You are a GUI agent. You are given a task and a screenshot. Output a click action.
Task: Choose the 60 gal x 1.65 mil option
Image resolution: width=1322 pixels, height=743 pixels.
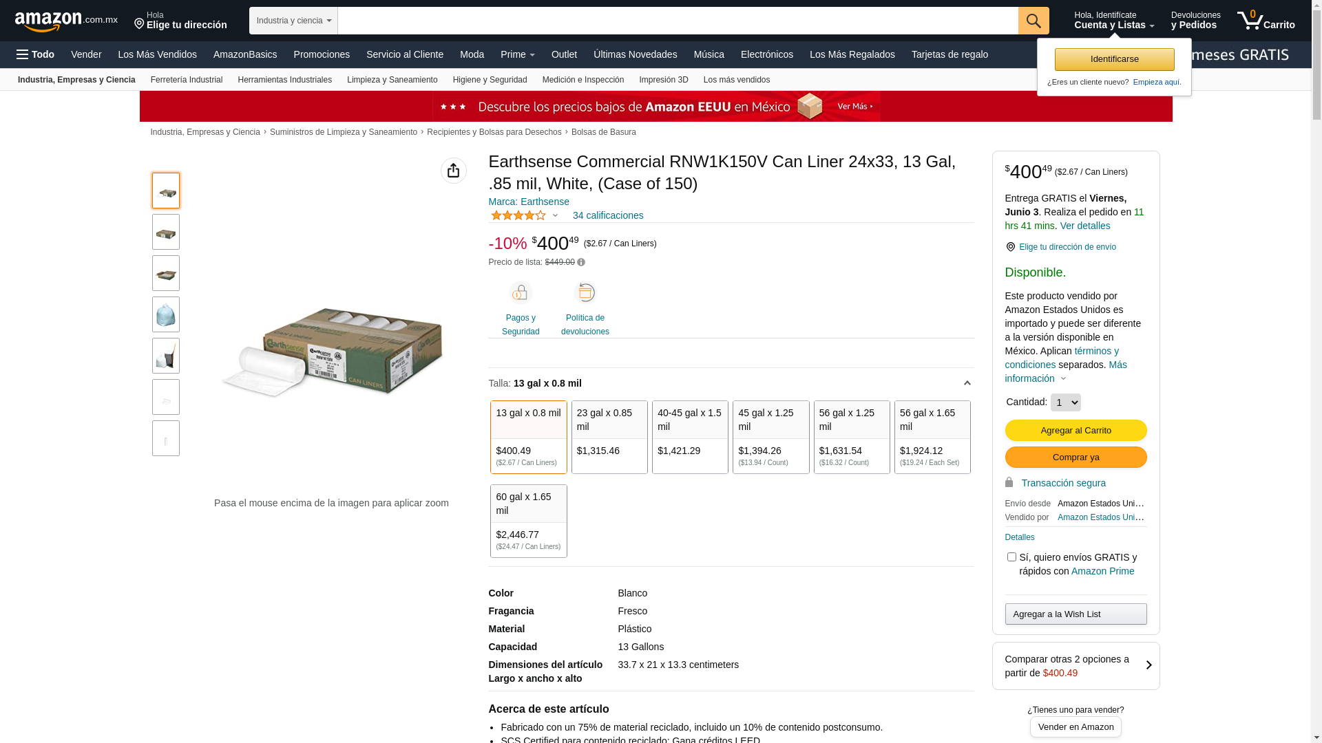click(x=529, y=521)
